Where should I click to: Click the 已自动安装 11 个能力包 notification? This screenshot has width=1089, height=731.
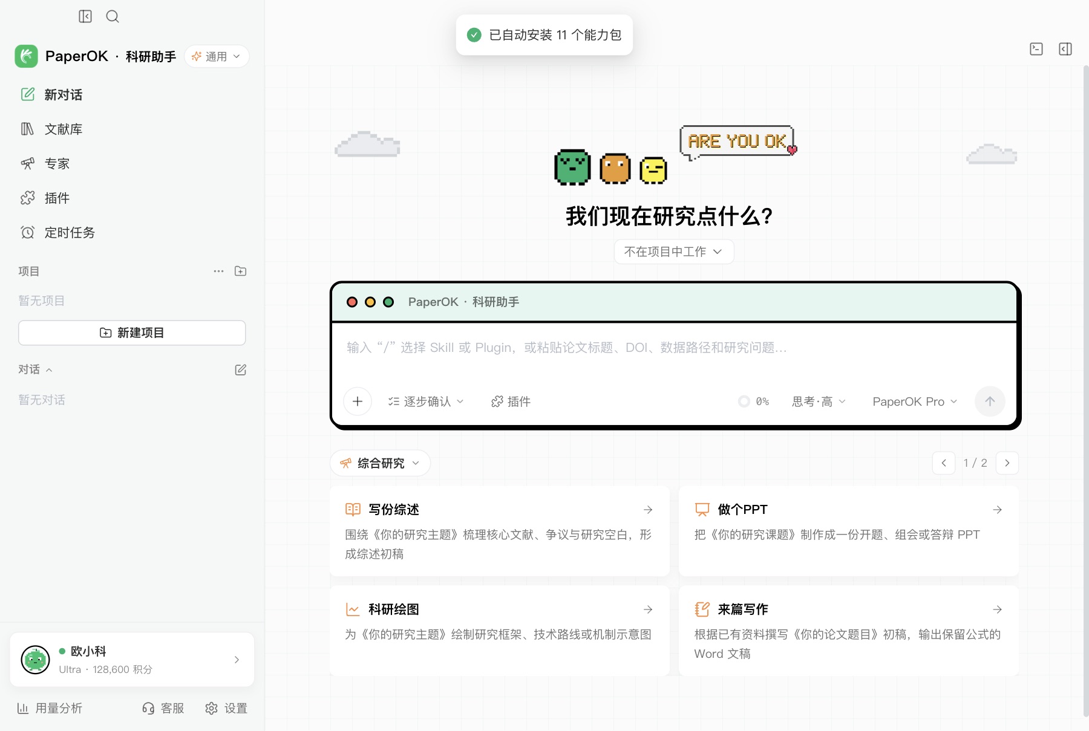click(544, 35)
